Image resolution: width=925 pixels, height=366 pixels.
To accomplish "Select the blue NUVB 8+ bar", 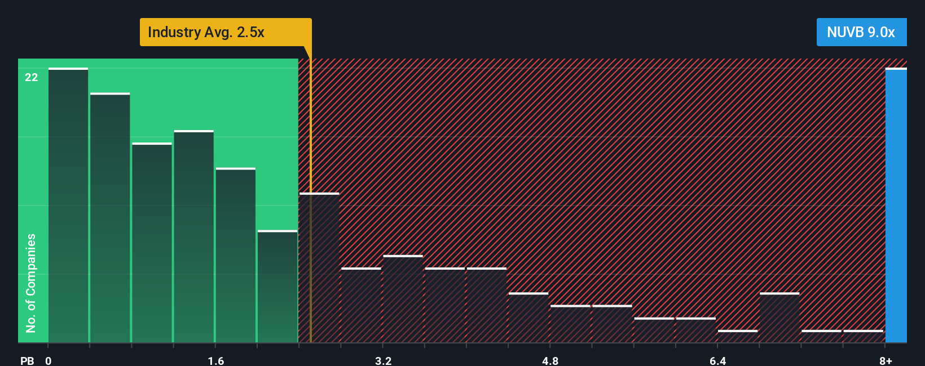I will point(896,205).
